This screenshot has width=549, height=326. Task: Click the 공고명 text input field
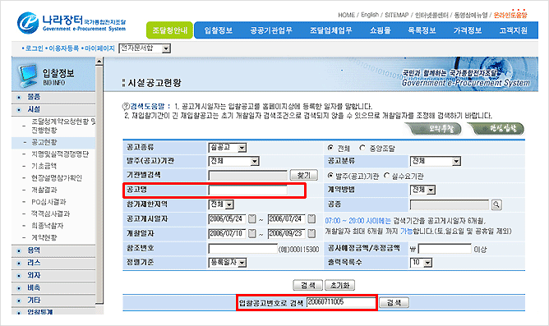click(248, 190)
